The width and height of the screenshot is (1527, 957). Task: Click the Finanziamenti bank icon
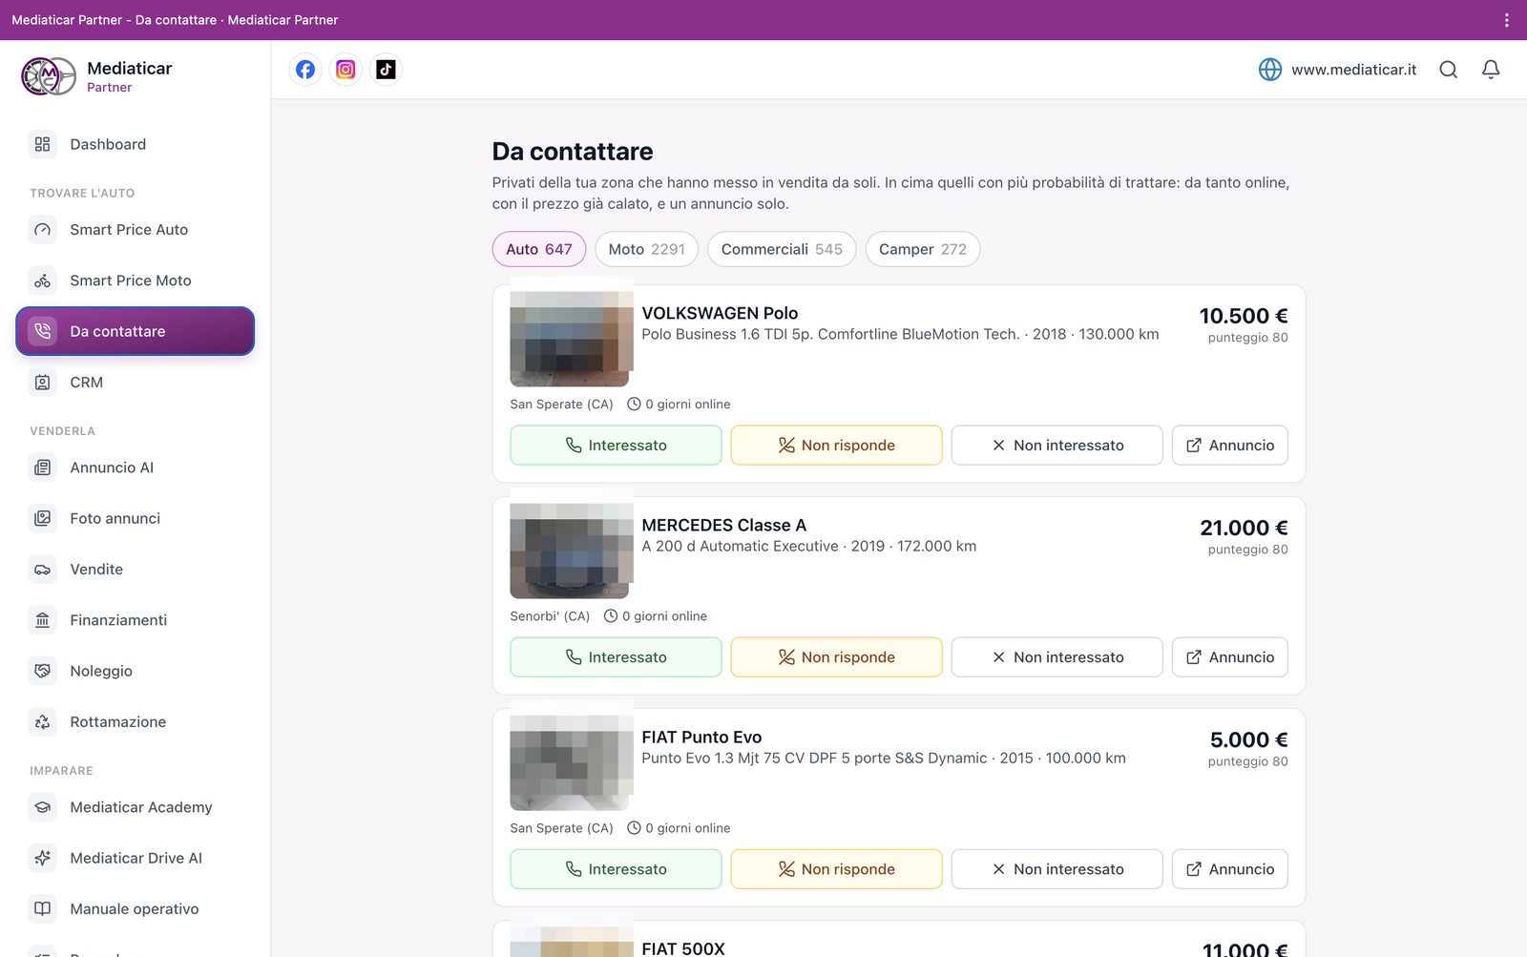42,620
